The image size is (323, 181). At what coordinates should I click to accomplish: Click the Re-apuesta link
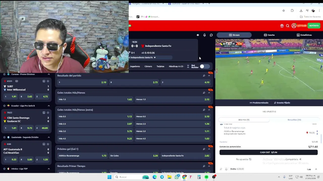point(244,159)
